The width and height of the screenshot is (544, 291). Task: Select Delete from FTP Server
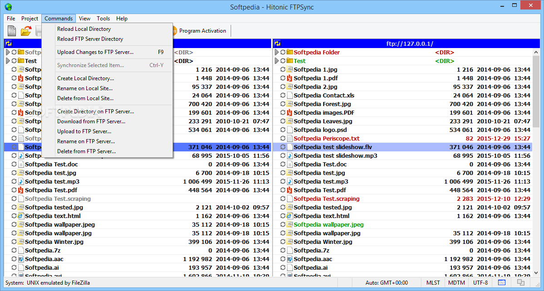click(107, 151)
